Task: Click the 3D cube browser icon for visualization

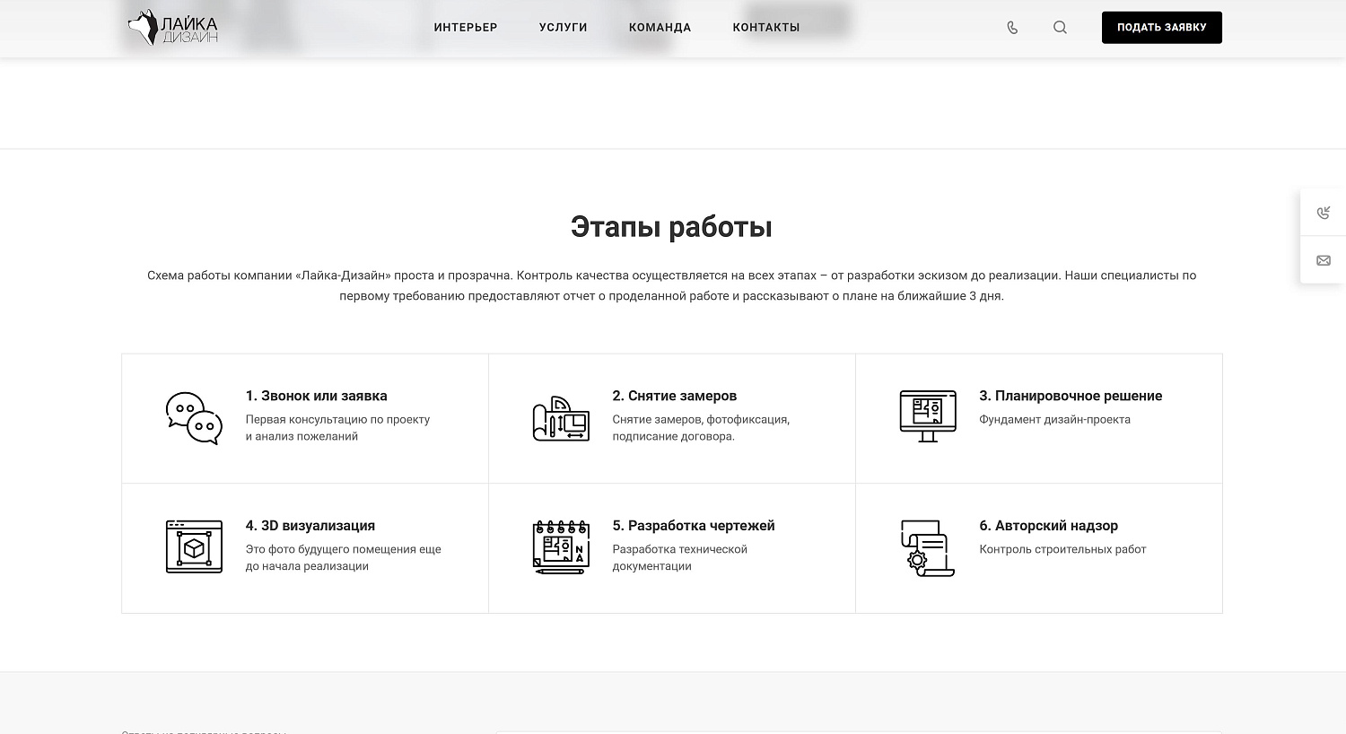Action: pos(194,546)
